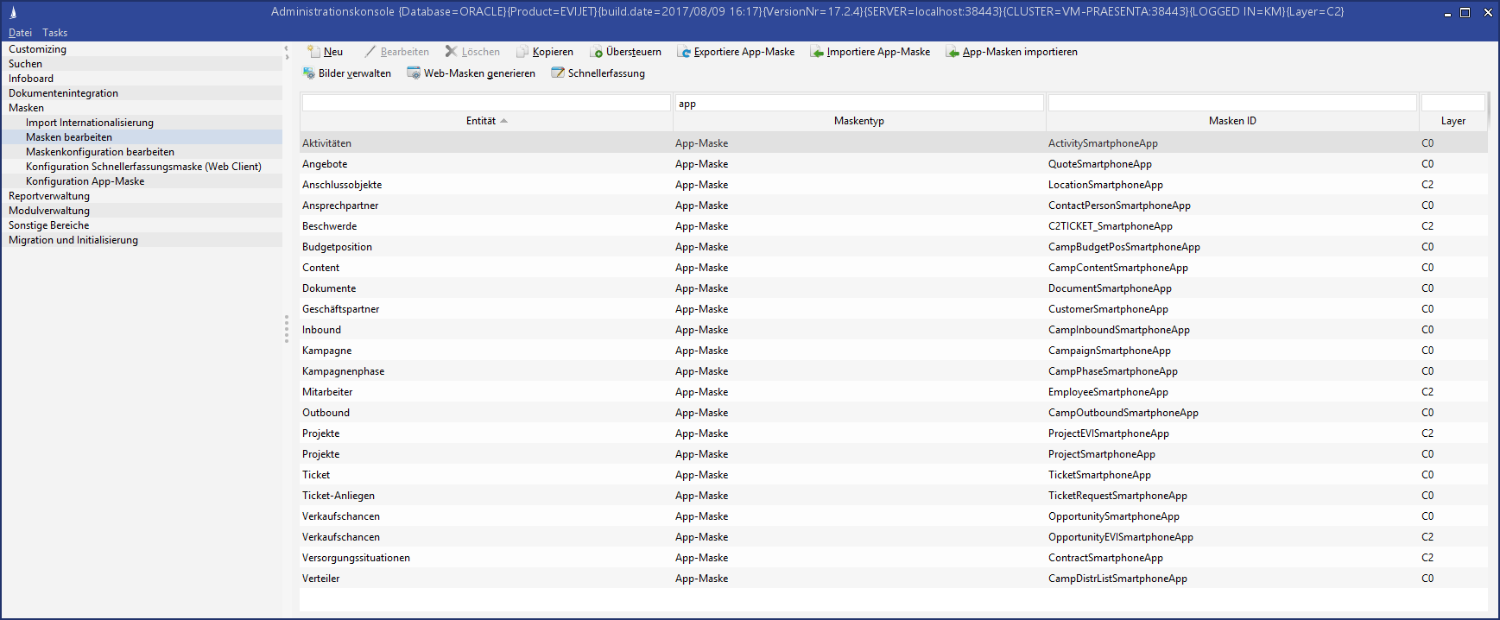Expand the Customizing section in sidebar
Image resolution: width=1500 pixels, height=620 pixels.
[x=37, y=49]
